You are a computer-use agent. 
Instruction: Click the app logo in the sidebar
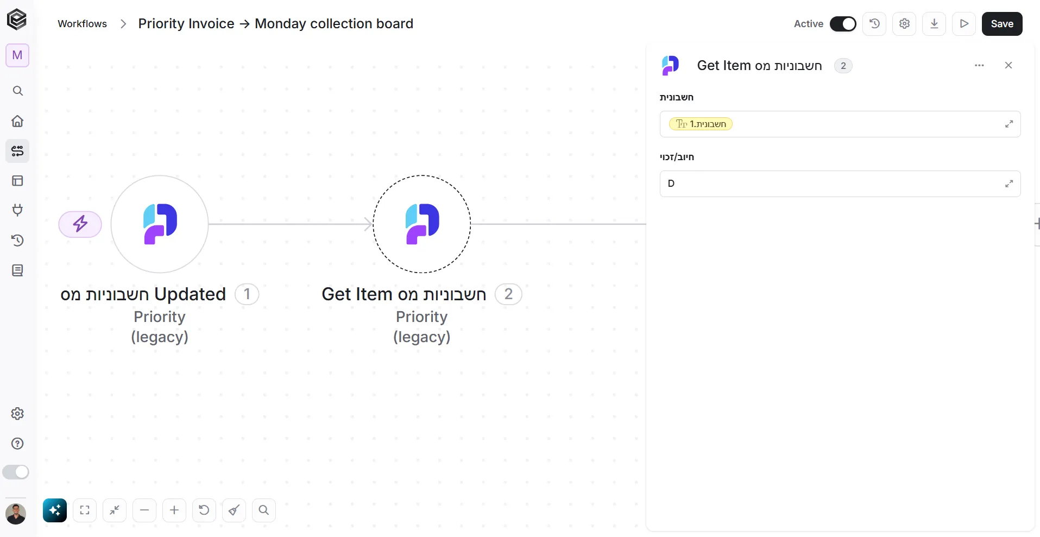pos(17,20)
